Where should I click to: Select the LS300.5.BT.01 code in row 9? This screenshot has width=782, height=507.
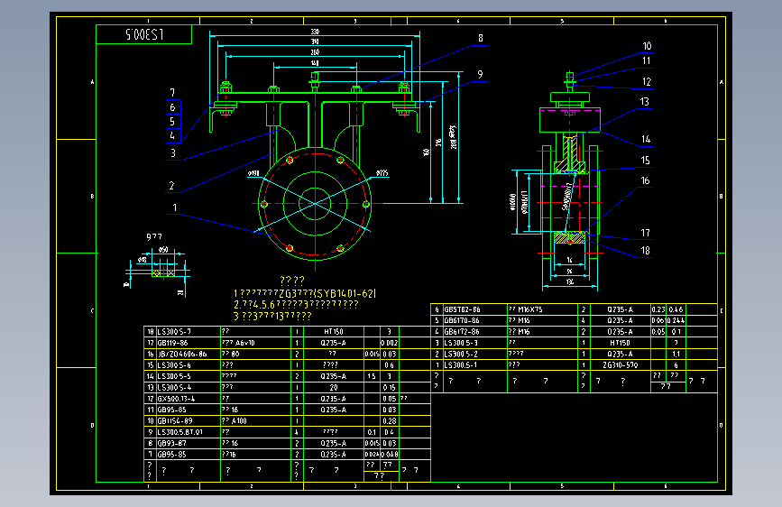click(x=188, y=432)
